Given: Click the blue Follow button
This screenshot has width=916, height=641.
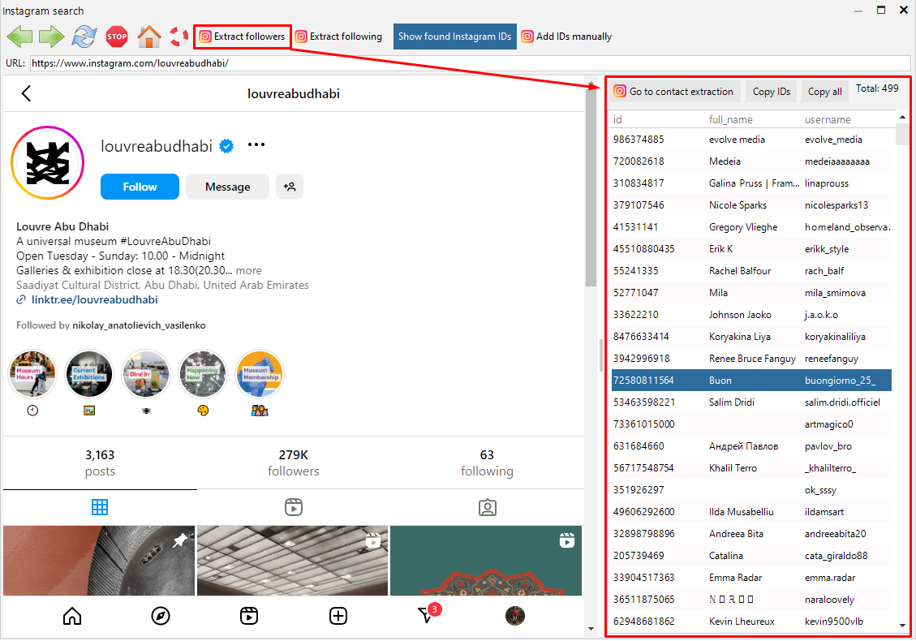Looking at the screenshot, I should 140,187.
